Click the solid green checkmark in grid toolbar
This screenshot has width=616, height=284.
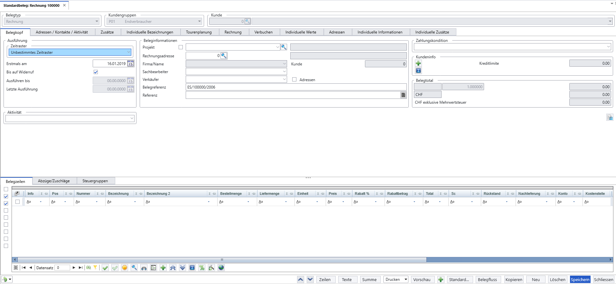[x=105, y=268]
